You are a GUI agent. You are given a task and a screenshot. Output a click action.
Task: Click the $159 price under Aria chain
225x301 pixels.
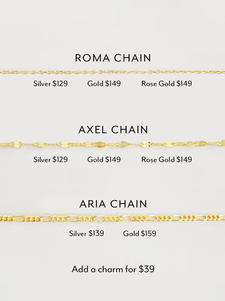tap(148, 234)
